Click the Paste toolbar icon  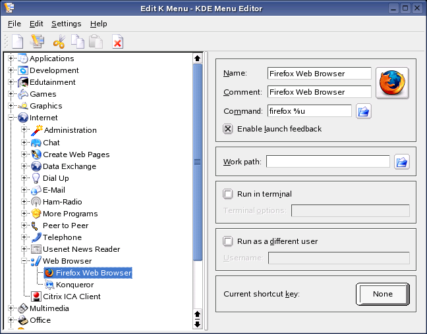[96, 41]
